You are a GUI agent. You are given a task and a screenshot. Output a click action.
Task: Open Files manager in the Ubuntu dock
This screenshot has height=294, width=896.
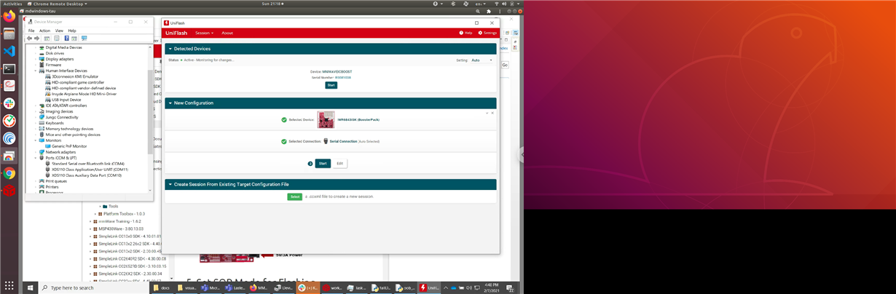click(9, 33)
